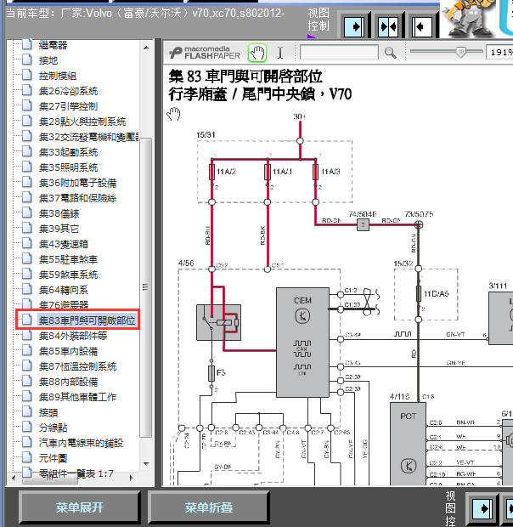Viewport: 513px width, 527px height.
Task: Open the 繼電器 tree item
Action: coord(53,45)
